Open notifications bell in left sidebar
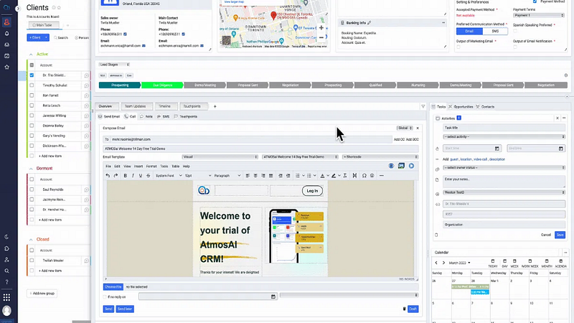The width and height of the screenshot is (574, 323). [6, 33]
